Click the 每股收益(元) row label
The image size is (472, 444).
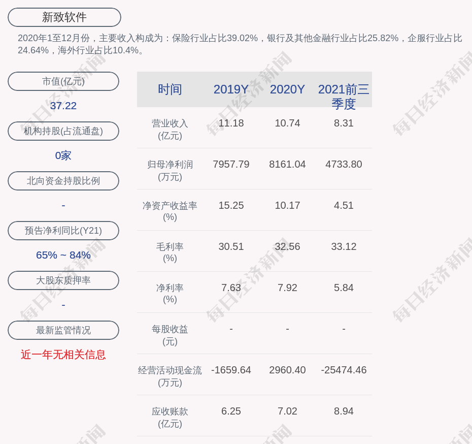(170, 335)
